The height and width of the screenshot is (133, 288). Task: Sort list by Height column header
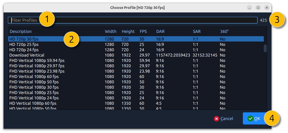(128, 31)
